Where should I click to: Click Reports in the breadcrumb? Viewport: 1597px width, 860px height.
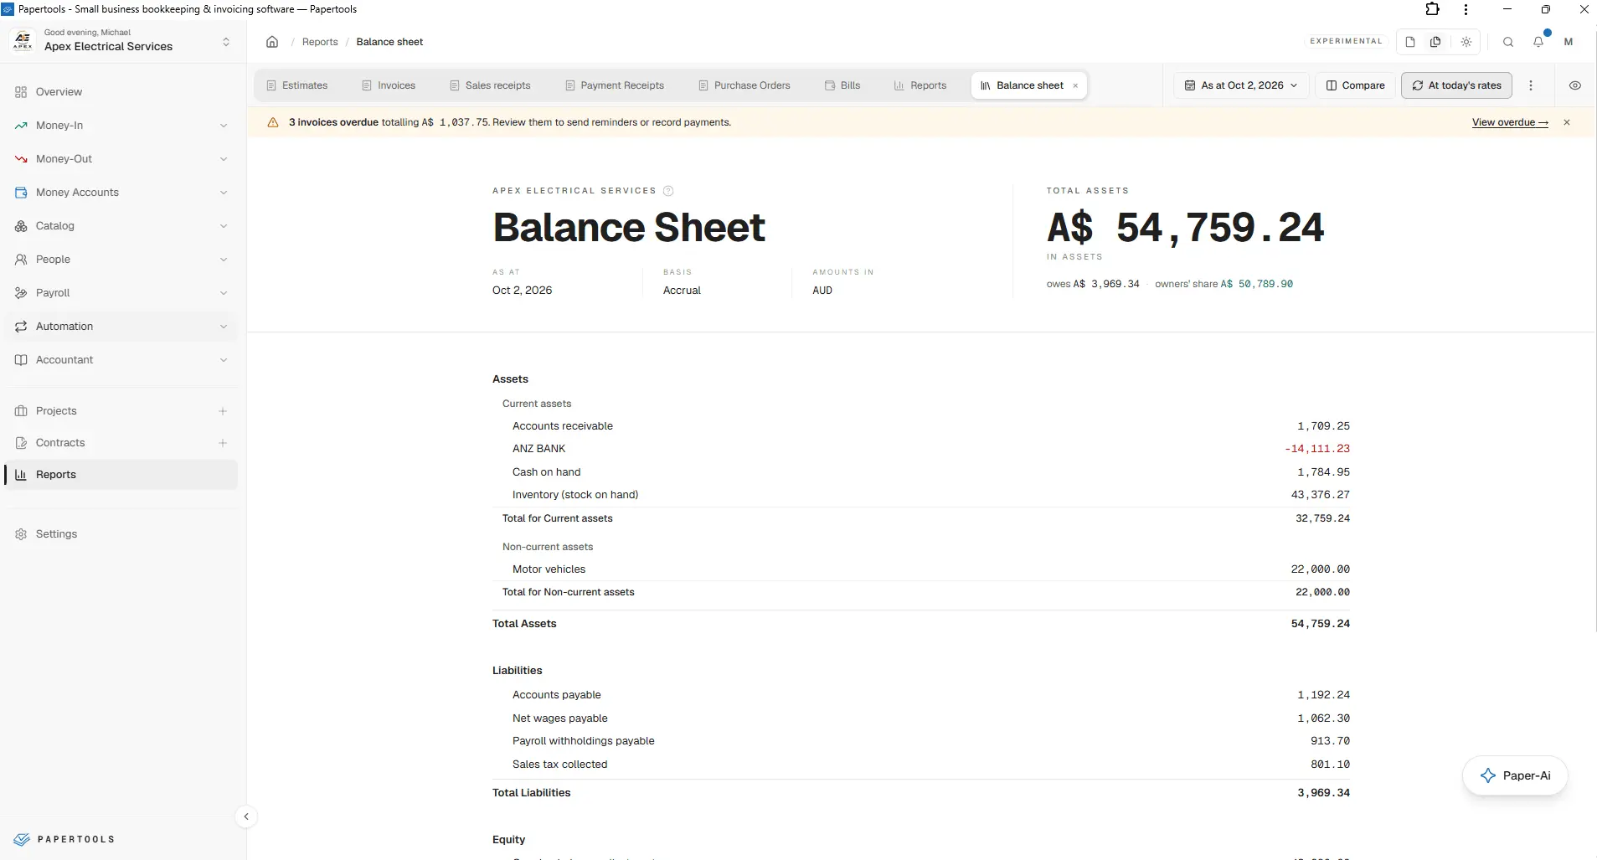[320, 42]
